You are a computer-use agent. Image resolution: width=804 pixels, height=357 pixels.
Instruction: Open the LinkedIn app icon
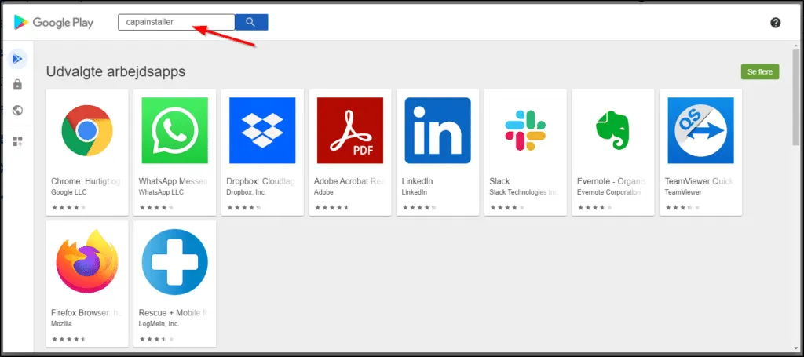[438, 130]
